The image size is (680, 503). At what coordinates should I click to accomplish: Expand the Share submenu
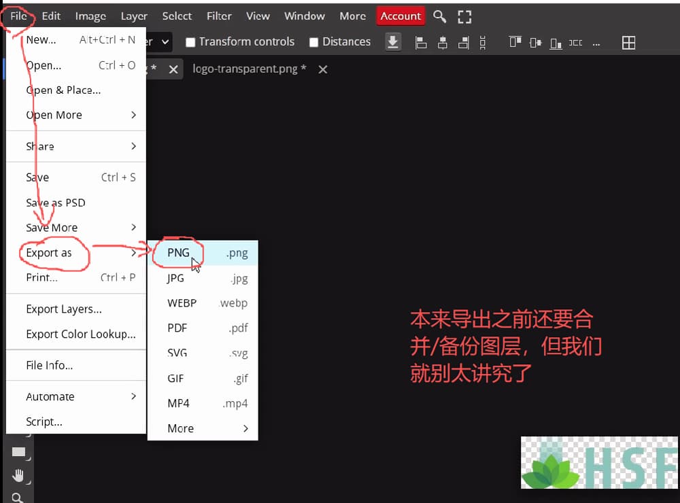pos(76,147)
